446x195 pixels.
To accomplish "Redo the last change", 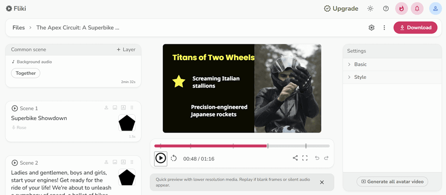I will tap(326, 158).
